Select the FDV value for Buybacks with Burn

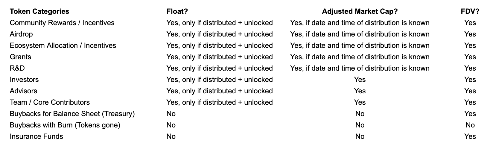point(470,125)
